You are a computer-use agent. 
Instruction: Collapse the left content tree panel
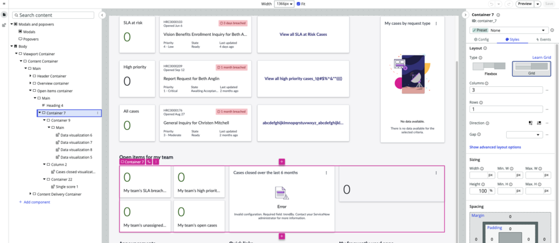(x=102, y=15)
